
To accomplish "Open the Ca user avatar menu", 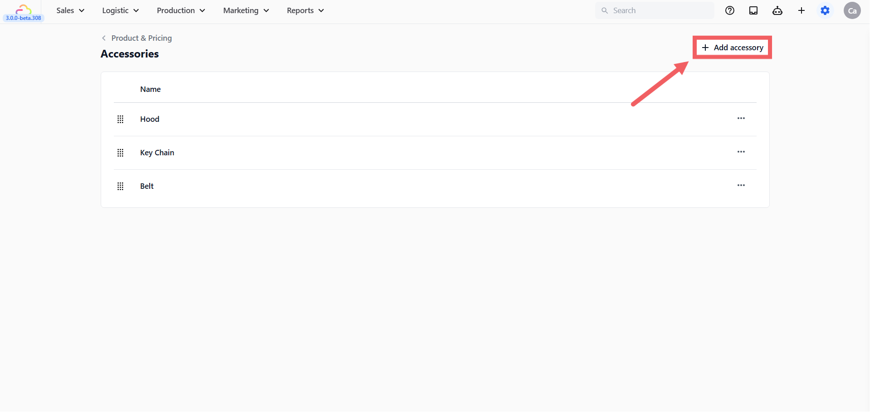I will (x=852, y=10).
